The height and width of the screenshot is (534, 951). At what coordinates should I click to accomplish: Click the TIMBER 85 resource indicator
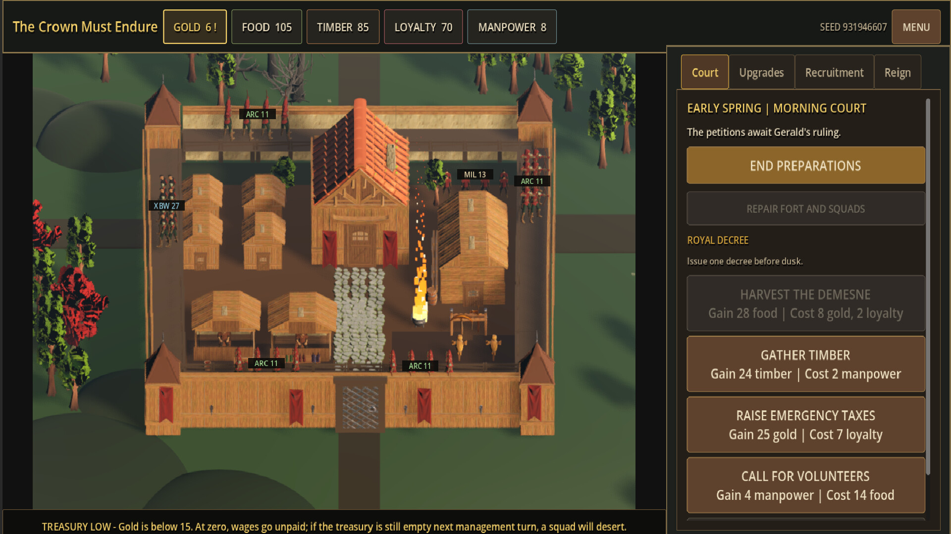[343, 27]
